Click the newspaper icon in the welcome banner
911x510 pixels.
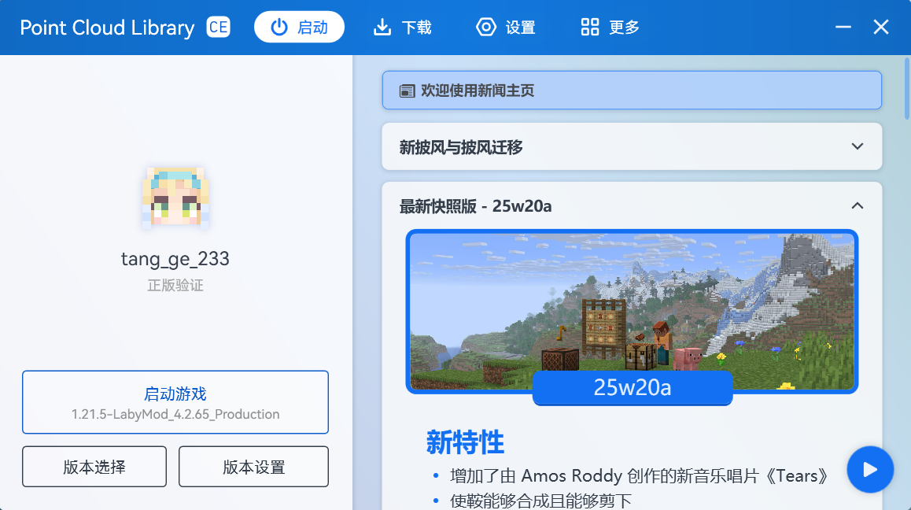tap(407, 91)
